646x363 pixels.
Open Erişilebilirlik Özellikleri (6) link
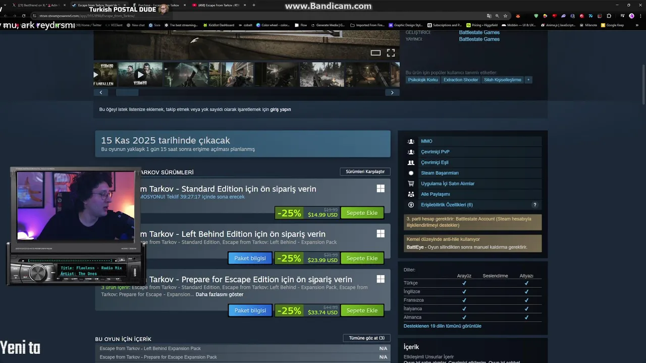(x=447, y=205)
